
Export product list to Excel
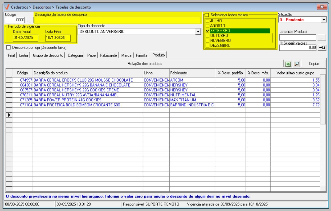pos(288,64)
